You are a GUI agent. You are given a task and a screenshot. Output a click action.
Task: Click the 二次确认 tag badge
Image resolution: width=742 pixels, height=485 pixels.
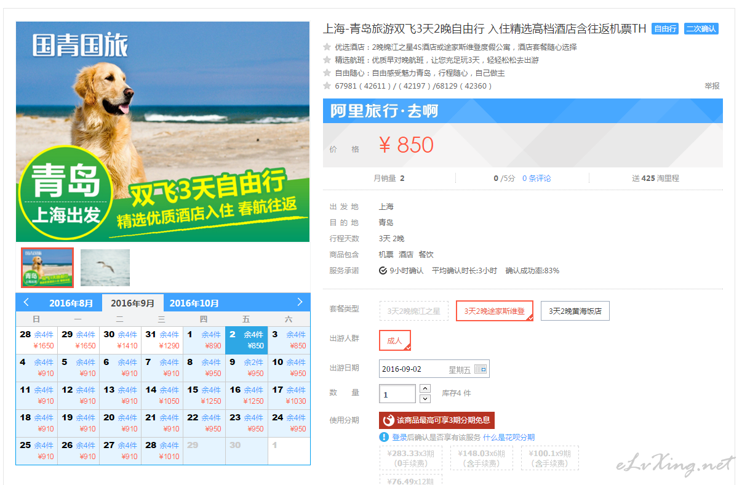tap(701, 28)
